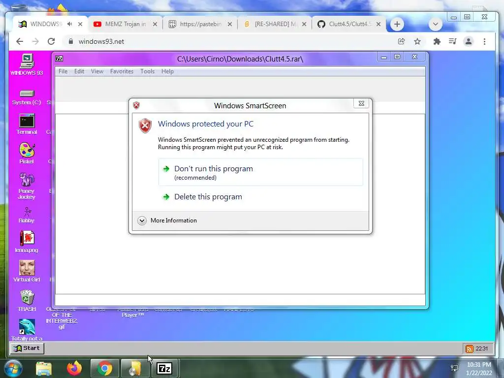Click the Windows 93 Start button
504x378 pixels.
point(27,348)
